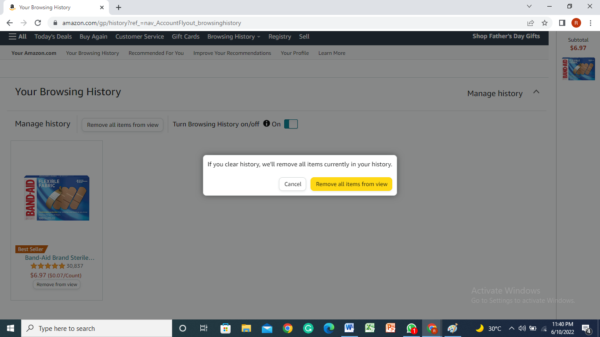Bookmark this page with the star icon

pos(545,23)
